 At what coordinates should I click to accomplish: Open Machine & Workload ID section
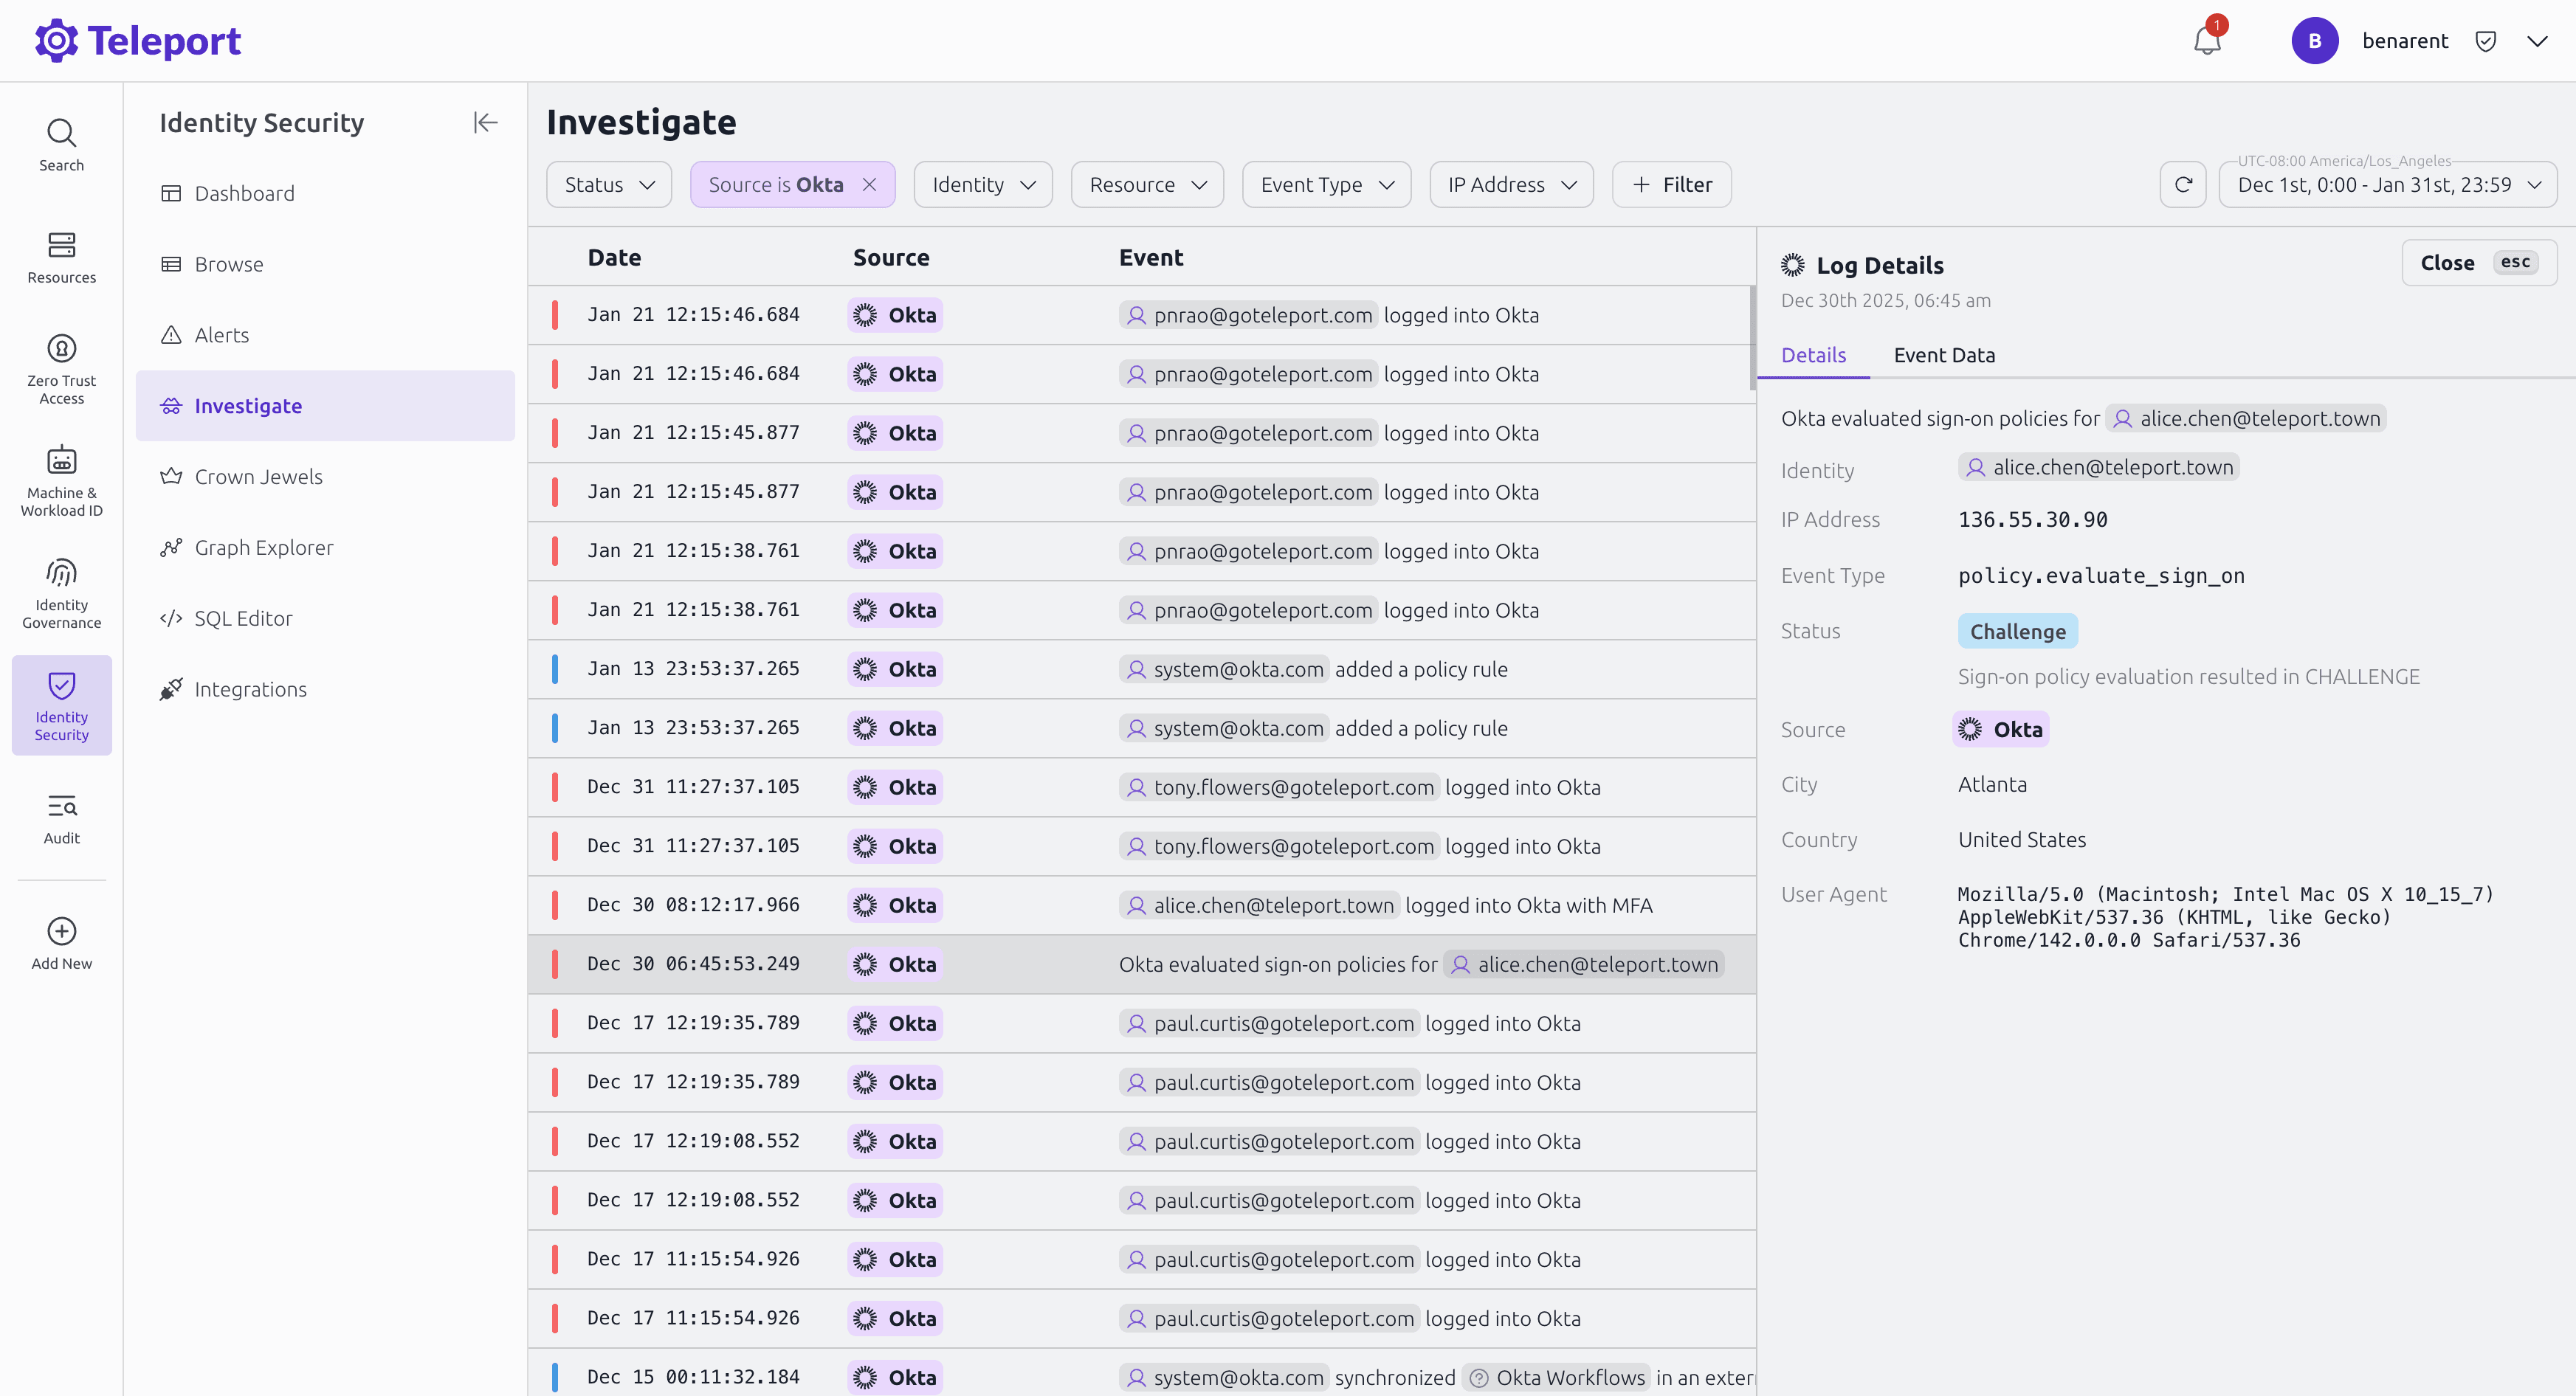coord(61,460)
